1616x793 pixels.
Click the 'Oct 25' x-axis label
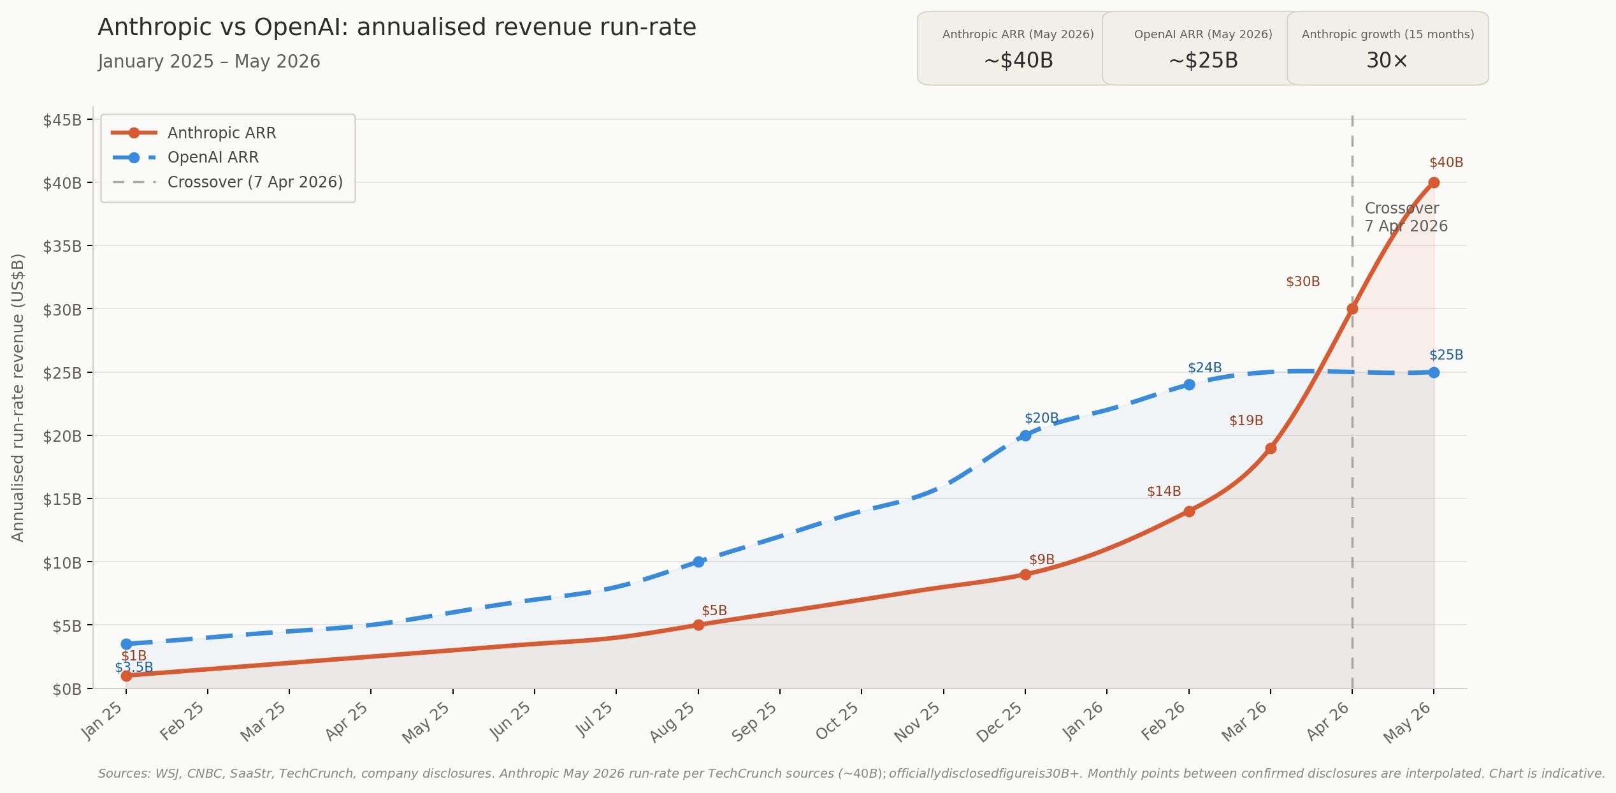(837, 721)
